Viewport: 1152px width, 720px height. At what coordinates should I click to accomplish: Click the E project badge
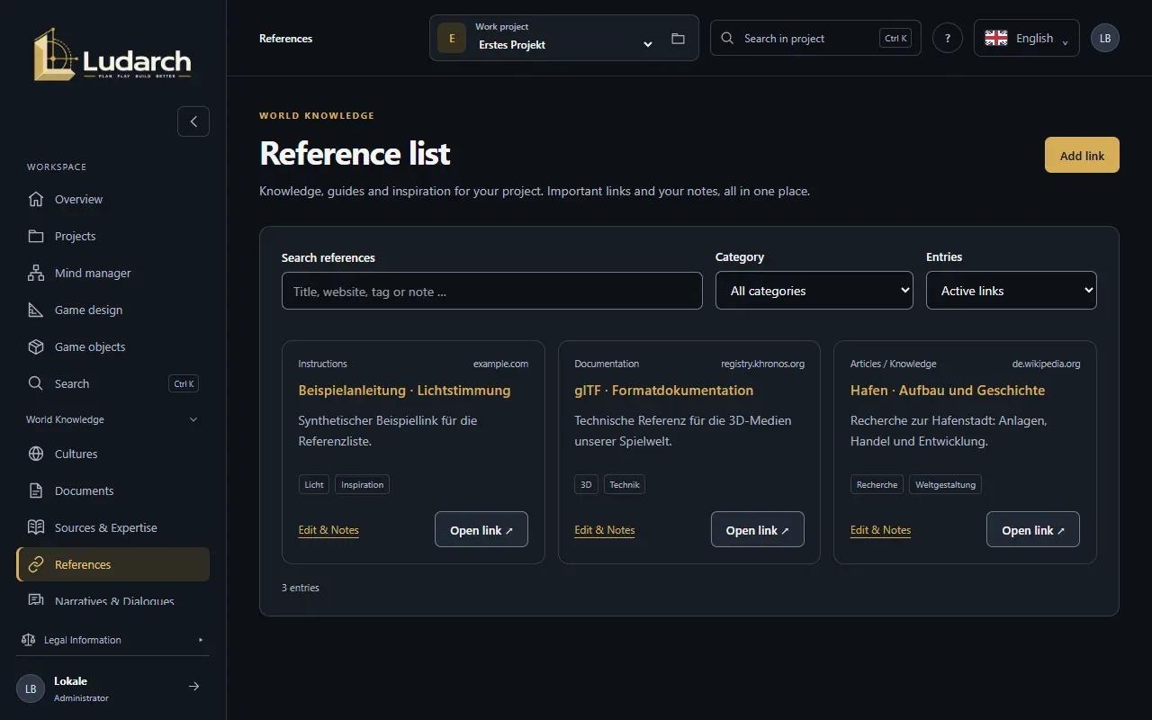click(x=452, y=39)
